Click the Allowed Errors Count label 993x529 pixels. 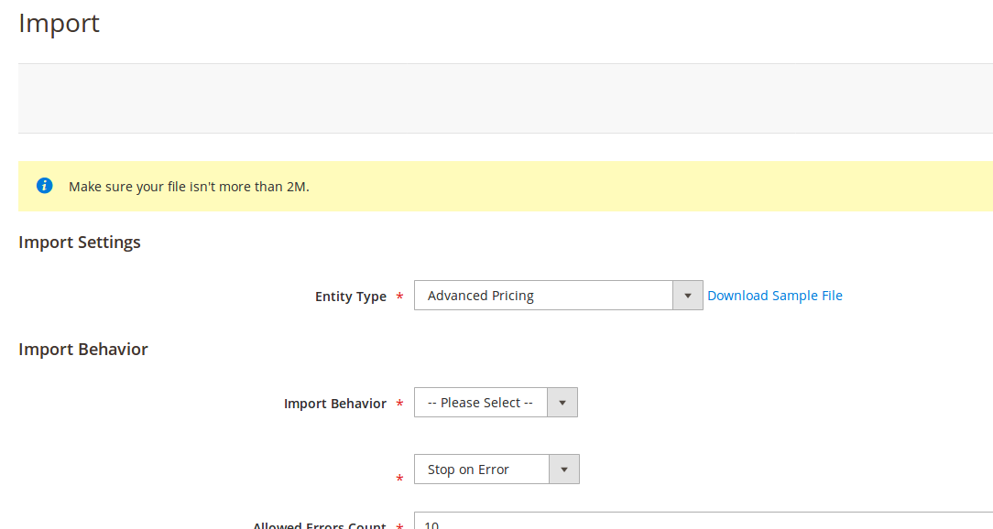pos(320,524)
